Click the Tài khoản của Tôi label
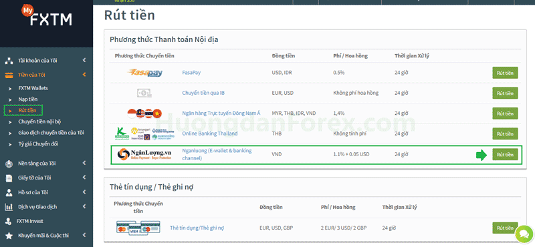Screen dimensions: 535x247 37,61
